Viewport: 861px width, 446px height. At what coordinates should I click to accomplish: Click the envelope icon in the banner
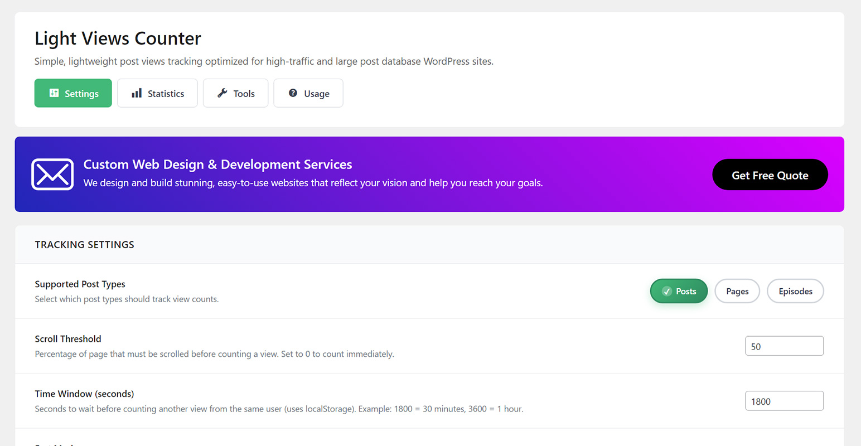[x=52, y=174]
